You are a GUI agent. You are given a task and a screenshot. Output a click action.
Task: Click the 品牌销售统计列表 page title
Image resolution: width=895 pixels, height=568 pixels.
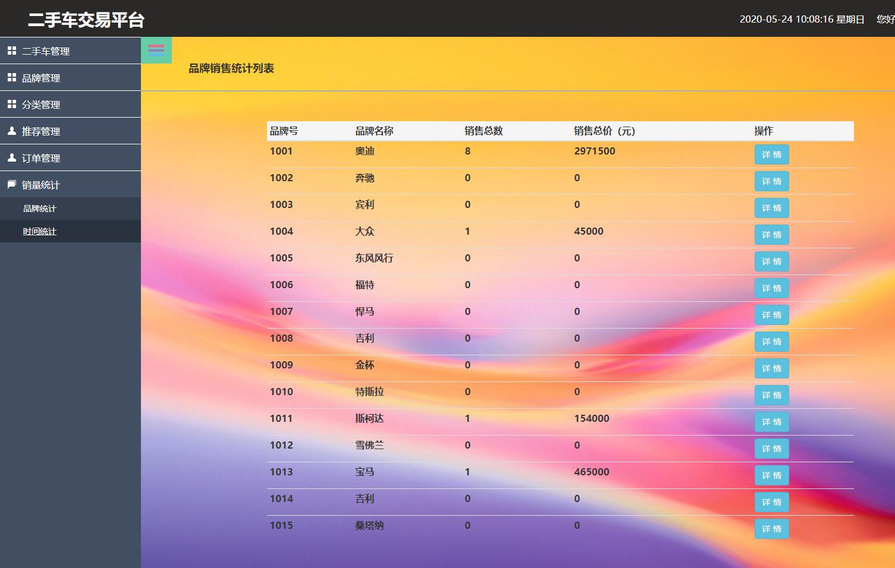[231, 69]
